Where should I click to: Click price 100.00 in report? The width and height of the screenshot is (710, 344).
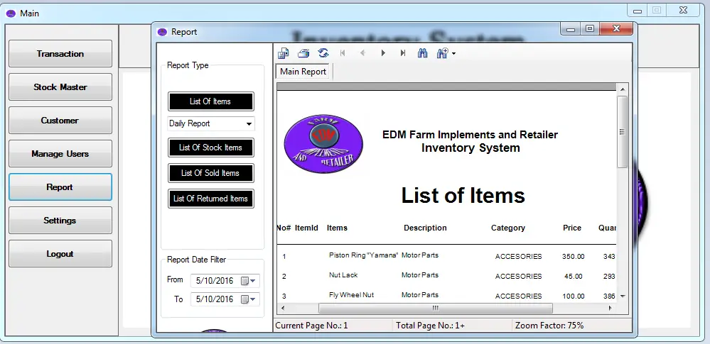click(x=574, y=296)
